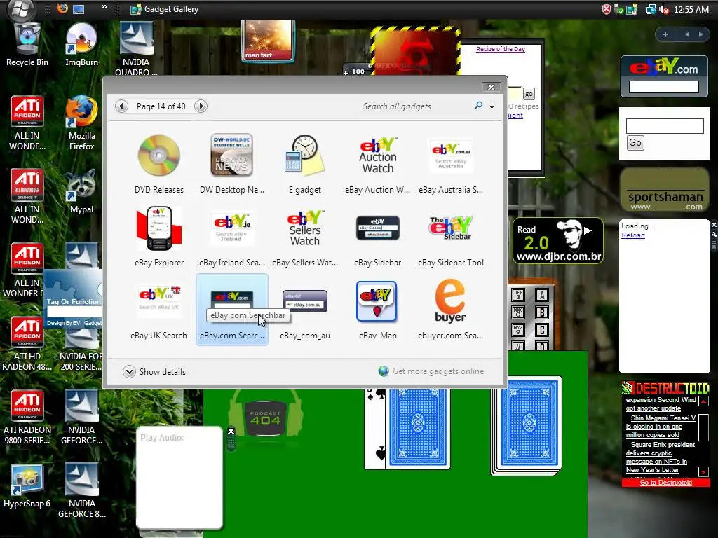Viewport: 718px width, 538px height.
Task: Click the sidebar previous page arrow
Action: click(687, 34)
